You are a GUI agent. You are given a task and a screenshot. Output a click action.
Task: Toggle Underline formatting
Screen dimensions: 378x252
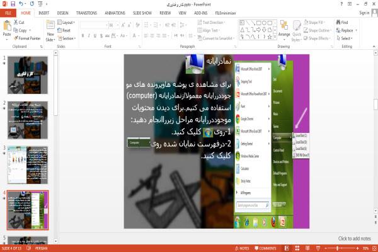tap(95, 36)
